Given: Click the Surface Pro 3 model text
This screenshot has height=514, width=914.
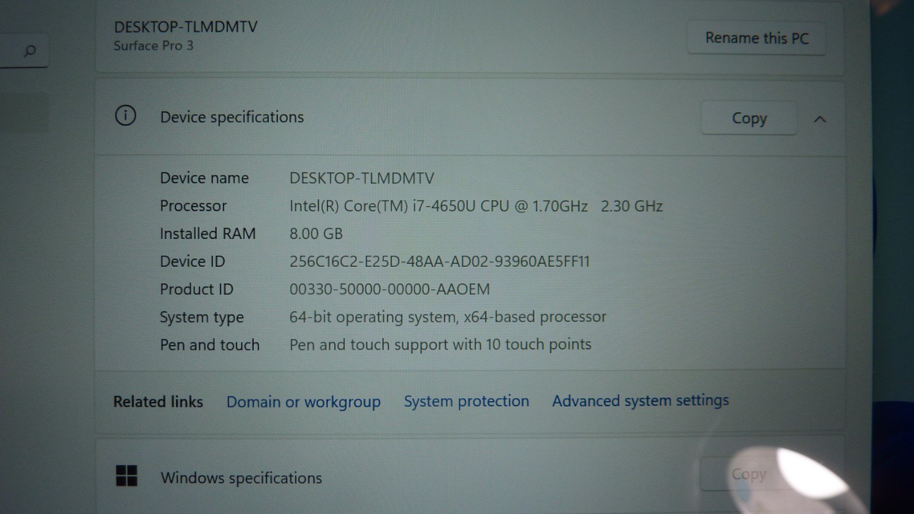Looking at the screenshot, I should pos(153,46).
